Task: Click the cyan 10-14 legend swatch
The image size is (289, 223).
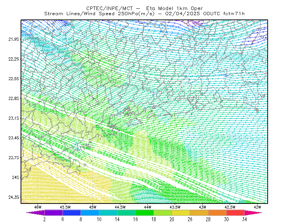Action: pos(108,213)
